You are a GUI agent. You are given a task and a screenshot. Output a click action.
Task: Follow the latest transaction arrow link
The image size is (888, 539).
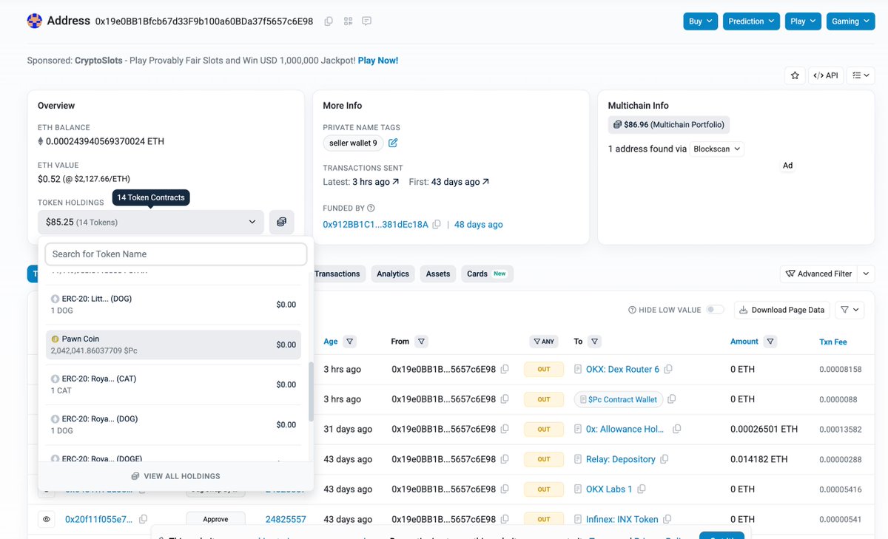tap(396, 182)
